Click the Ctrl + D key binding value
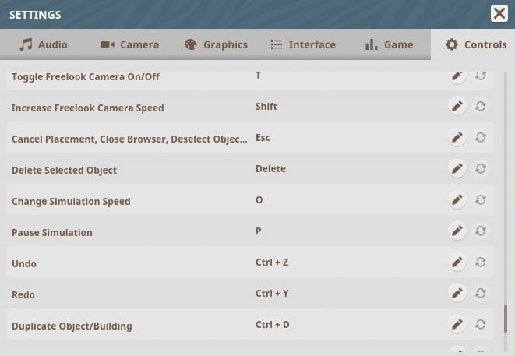 tap(273, 325)
